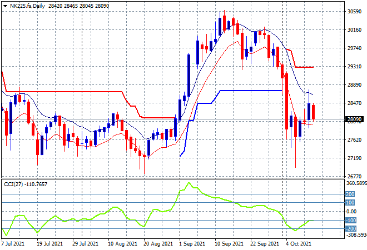This screenshot has height=250, width=367.
Task: Click the 29740 price axis label
Action: (354, 48)
